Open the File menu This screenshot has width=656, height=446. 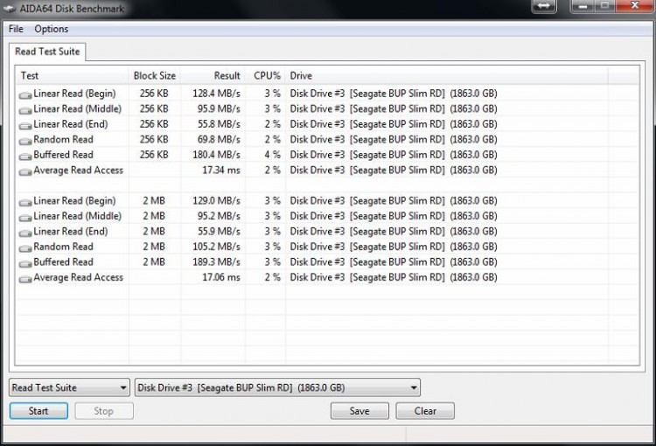[16, 29]
